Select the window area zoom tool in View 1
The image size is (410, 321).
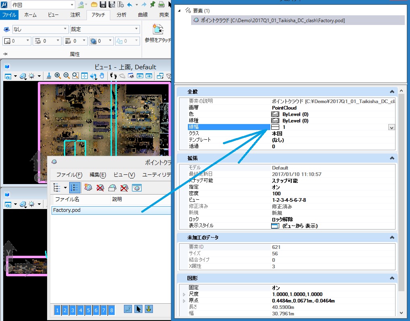(75, 76)
